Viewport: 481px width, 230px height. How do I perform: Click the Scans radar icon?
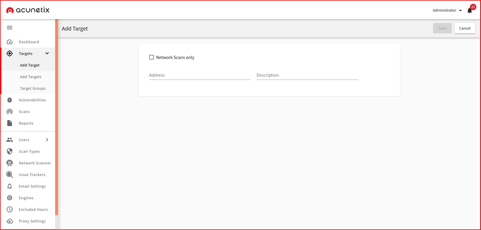[10, 112]
